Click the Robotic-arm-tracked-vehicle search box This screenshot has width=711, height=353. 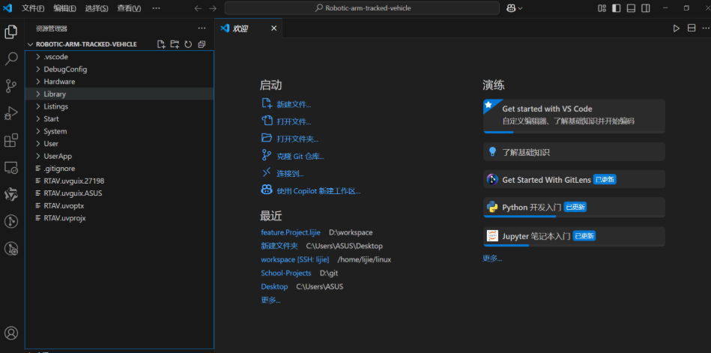(x=362, y=8)
